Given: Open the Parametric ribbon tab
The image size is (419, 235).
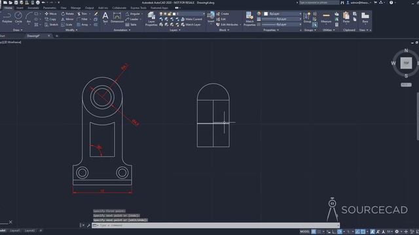Looking at the screenshot, I should click(x=50, y=8).
